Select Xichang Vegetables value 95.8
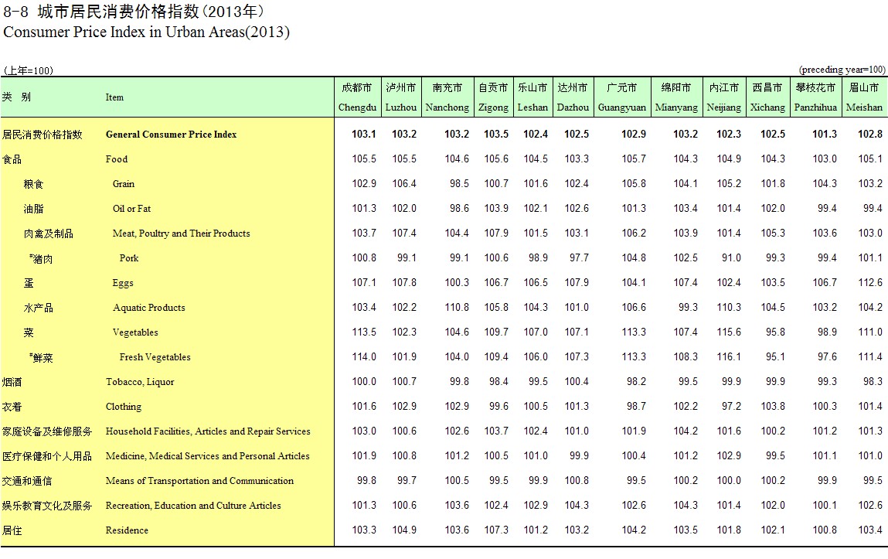888x559 pixels. click(775, 332)
